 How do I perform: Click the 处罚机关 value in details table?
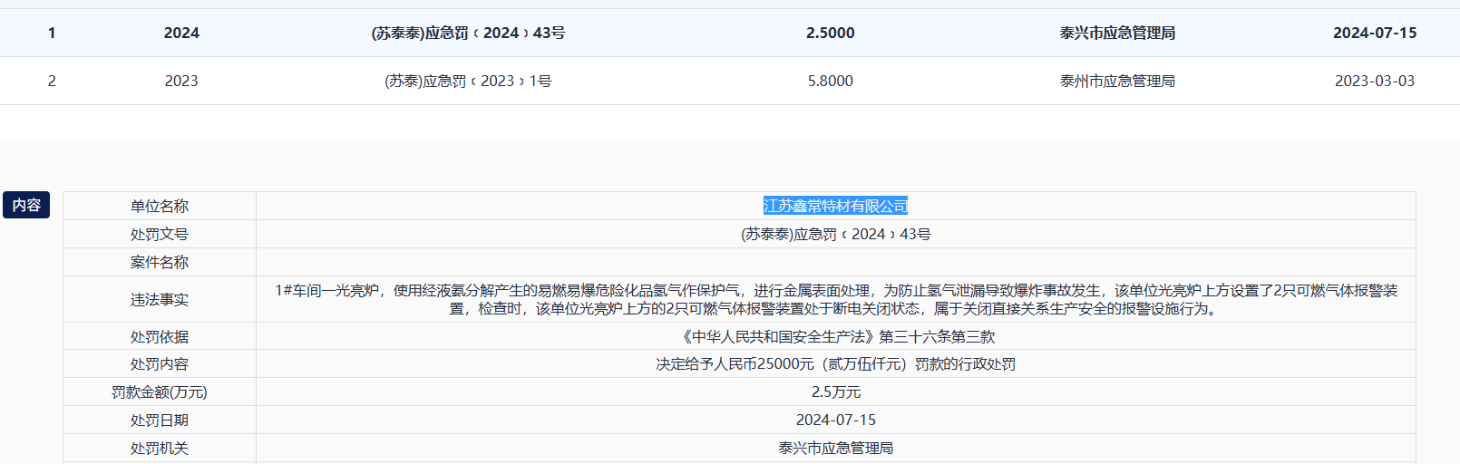click(835, 449)
